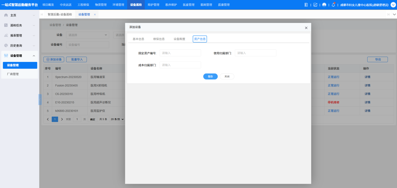Screen dimensions: 397x188
Task: Click the 固定资产编号 input field
Action: [180, 53]
